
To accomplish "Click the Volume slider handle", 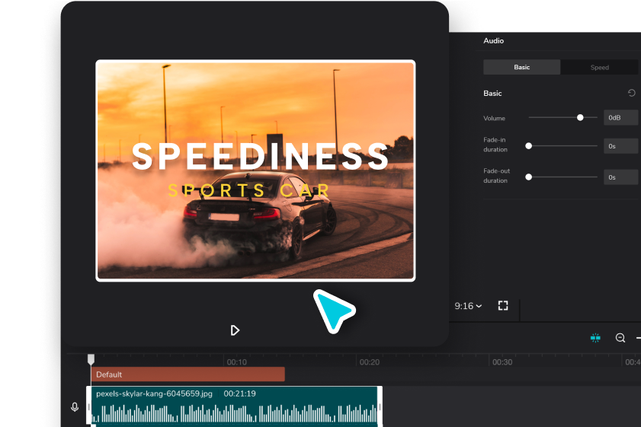I will (580, 117).
